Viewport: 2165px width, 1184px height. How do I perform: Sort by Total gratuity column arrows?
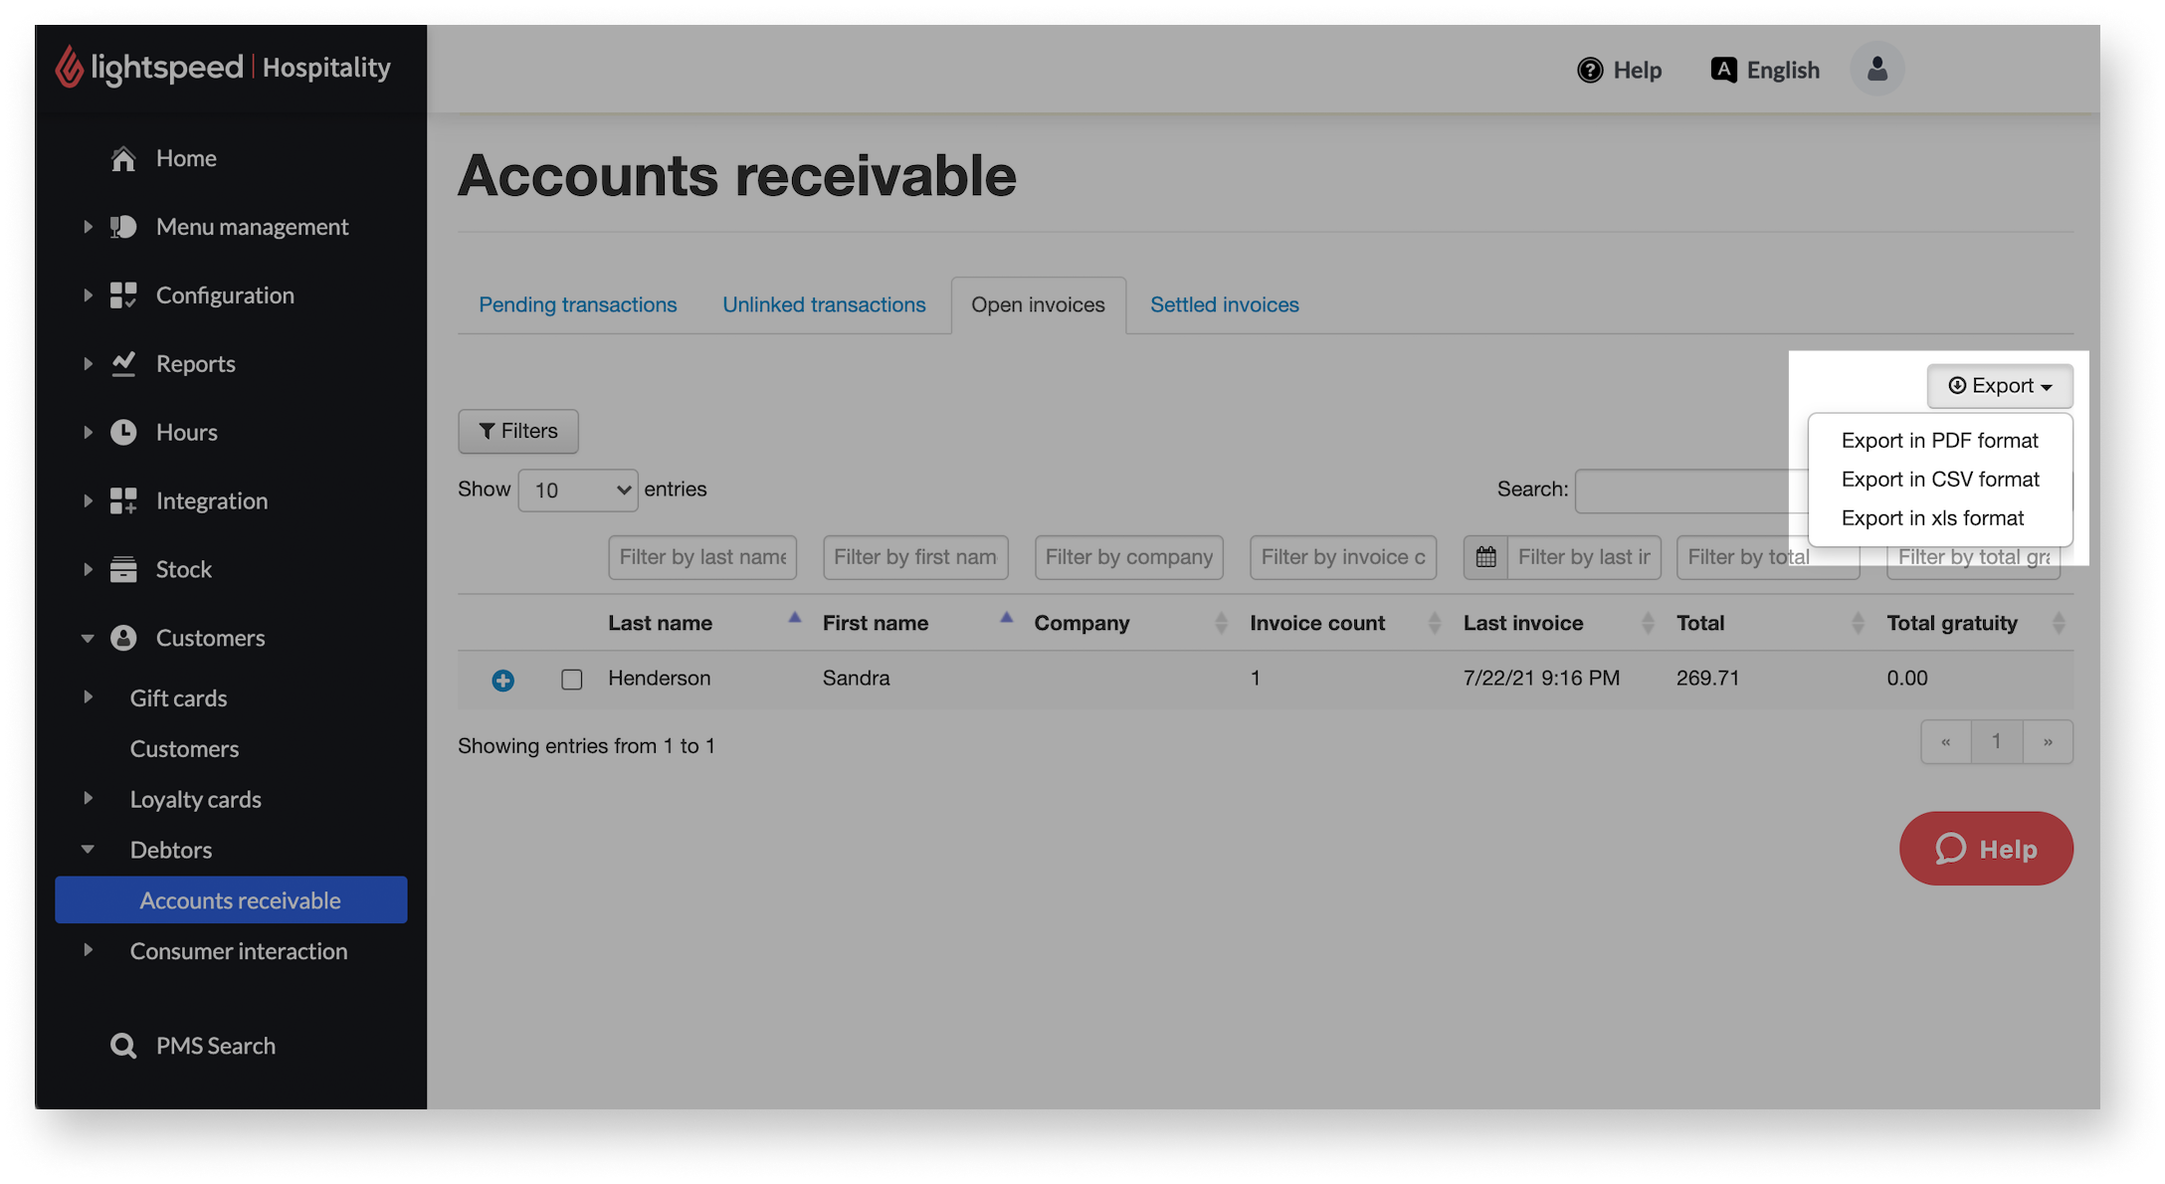pos(2059,624)
